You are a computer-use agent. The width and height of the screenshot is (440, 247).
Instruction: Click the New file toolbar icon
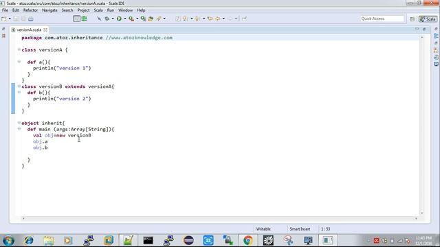(4, 19)
